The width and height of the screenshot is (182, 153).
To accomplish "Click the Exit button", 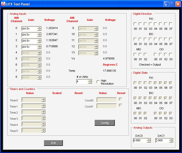I will tap(53, 143).
